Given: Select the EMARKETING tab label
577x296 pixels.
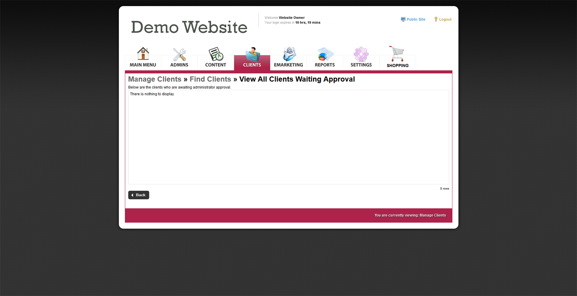Looking at the screenshot, I should point(288,65).
